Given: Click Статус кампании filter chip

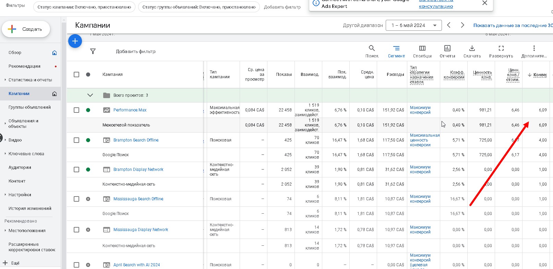Looking at the screenshot, I should coord(84,7).
